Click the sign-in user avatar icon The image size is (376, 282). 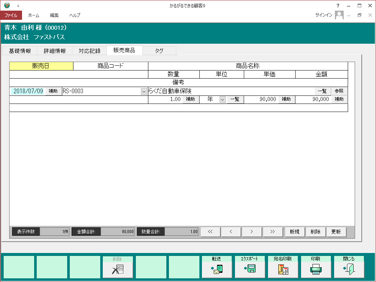pyautogui.click(x=339, y=15)
